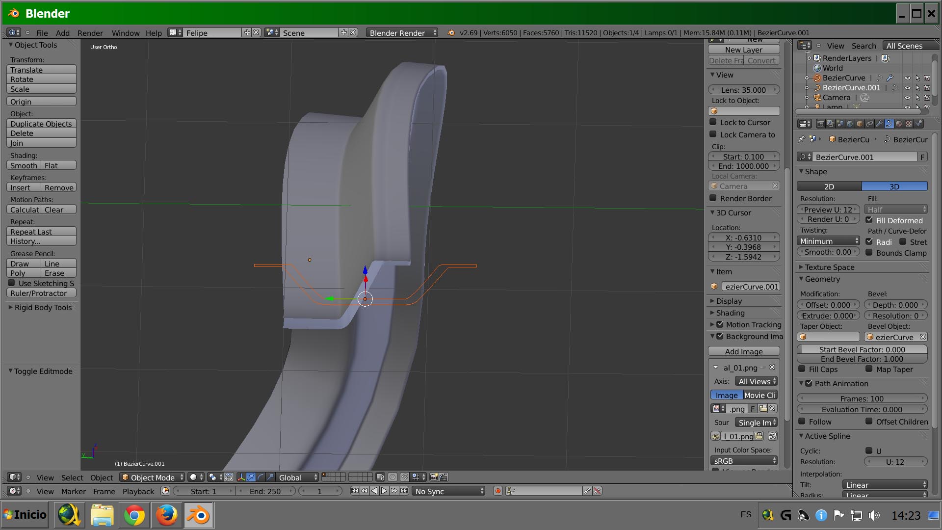942x530 pixels.
Task: Enable the Fill Caps checkbox
Action: [802, 369]
